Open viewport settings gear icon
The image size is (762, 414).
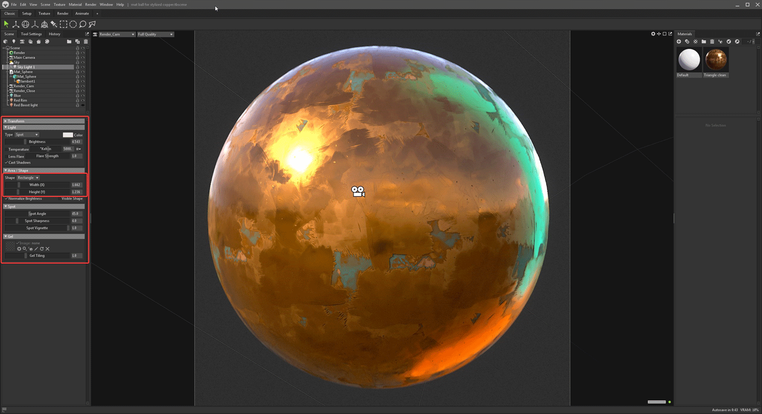(653, 34)
